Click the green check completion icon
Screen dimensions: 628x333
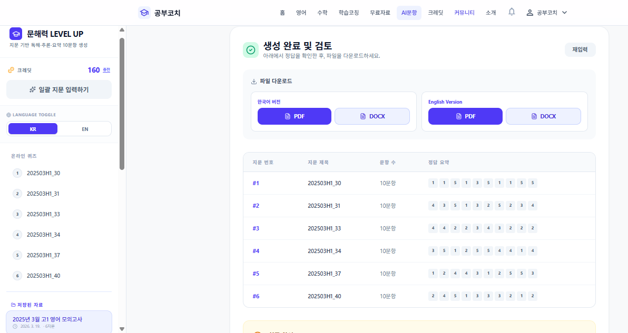tap(250, 50)
